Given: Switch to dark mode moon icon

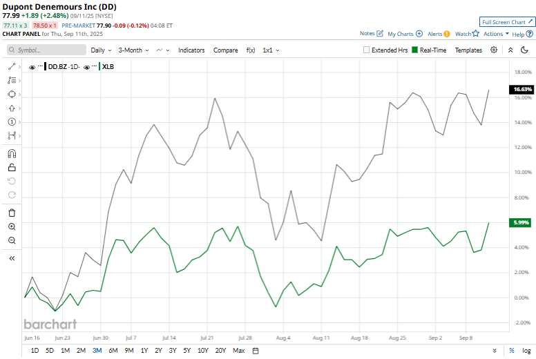Looking at the screenshot, I should click(x=524, y=50).
